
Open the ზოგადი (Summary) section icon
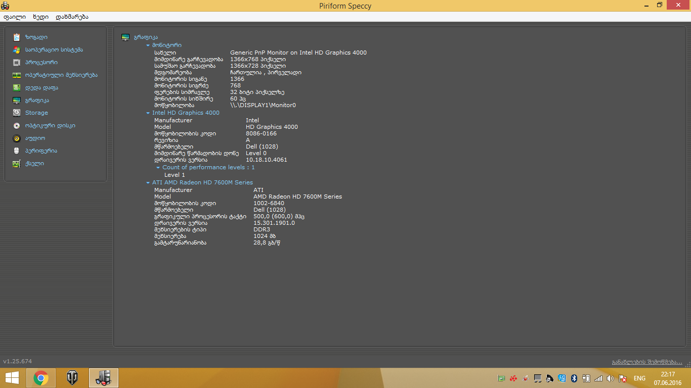click(17, 37)
